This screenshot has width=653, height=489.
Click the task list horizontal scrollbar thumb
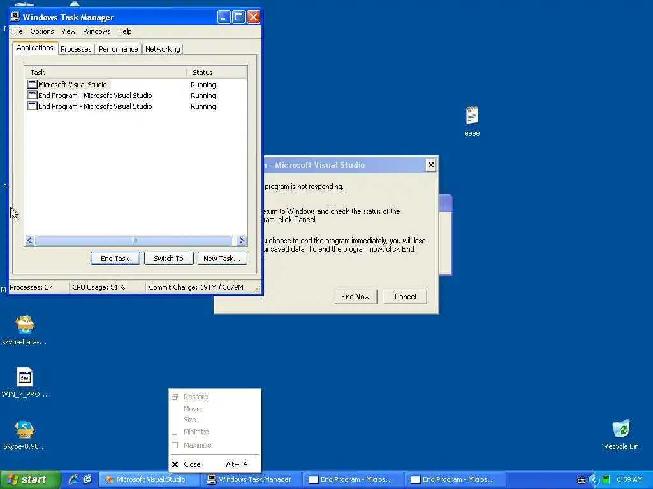[x=135, y=240]
